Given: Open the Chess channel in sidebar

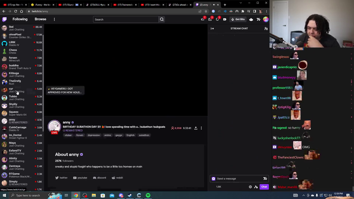Looking at the screenshot, I should 22,51.
